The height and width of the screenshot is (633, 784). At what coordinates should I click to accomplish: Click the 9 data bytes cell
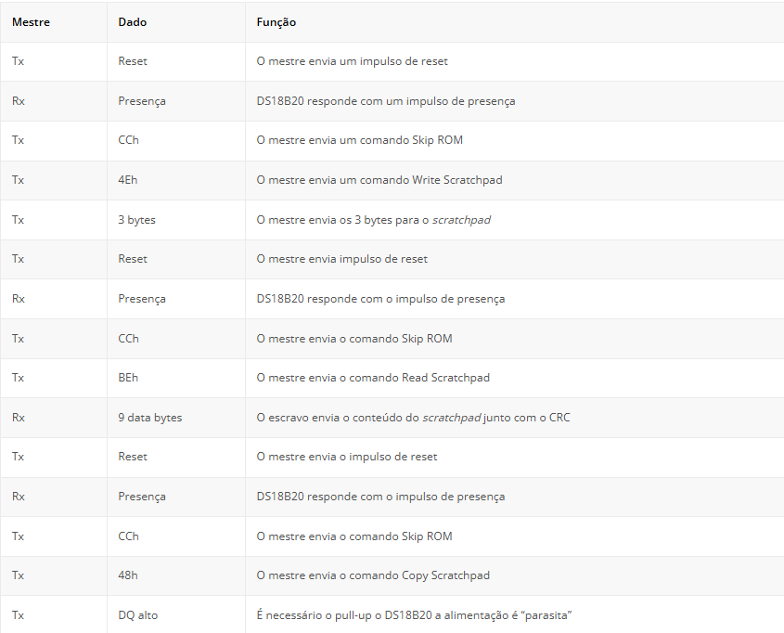pyautogui.click(x=149, y=418)
